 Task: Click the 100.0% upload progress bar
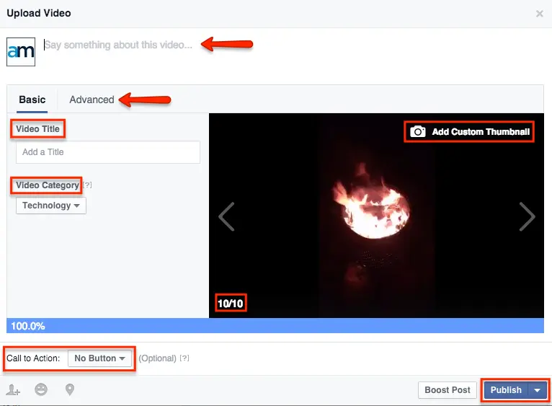point(275,326)
